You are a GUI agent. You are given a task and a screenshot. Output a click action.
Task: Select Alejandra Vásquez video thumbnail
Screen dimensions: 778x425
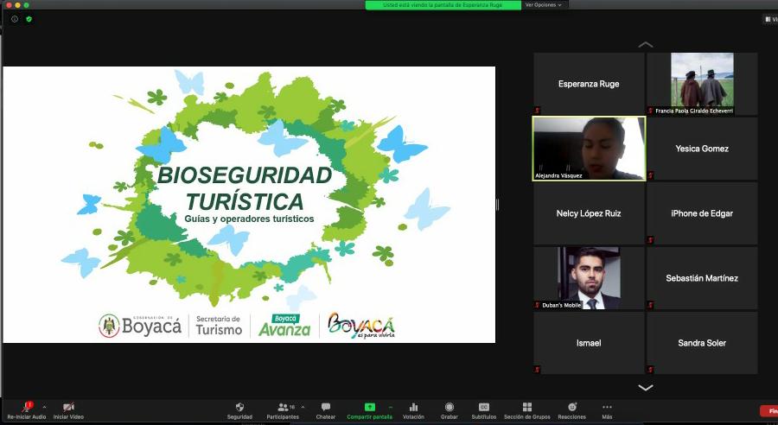(x=589, y=149)
